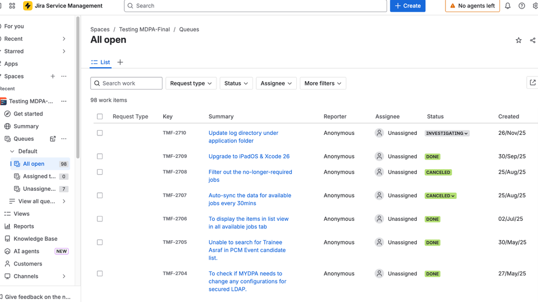The height and width of the screenshot is (302, 538).
Task: Go to Testing MDPA-Final breadcrumb
Action: tap(144, 30)
